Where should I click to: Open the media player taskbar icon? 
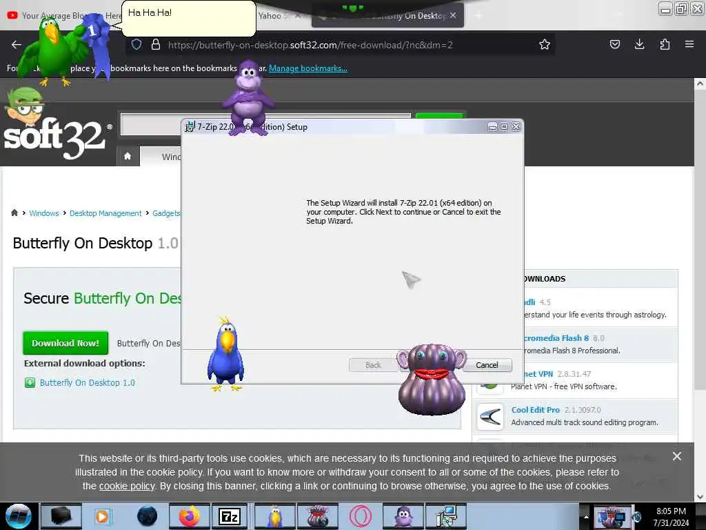(102, 516)
